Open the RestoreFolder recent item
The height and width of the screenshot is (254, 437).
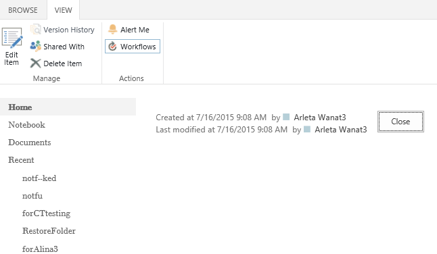(49, 231)
